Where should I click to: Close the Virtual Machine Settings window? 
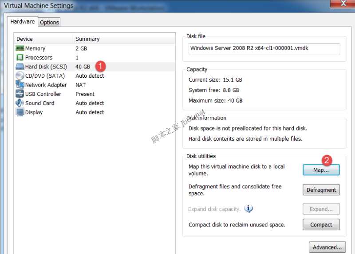click(343, 3)
